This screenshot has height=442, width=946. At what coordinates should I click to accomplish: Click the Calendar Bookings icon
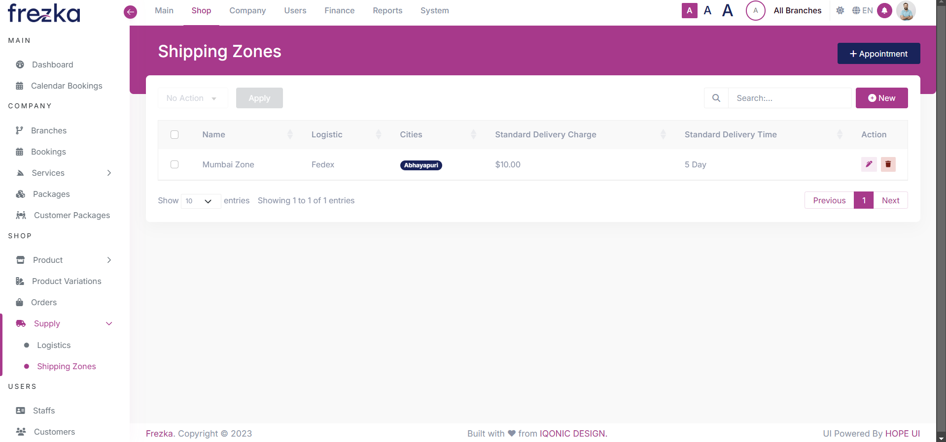coord(20,86)
